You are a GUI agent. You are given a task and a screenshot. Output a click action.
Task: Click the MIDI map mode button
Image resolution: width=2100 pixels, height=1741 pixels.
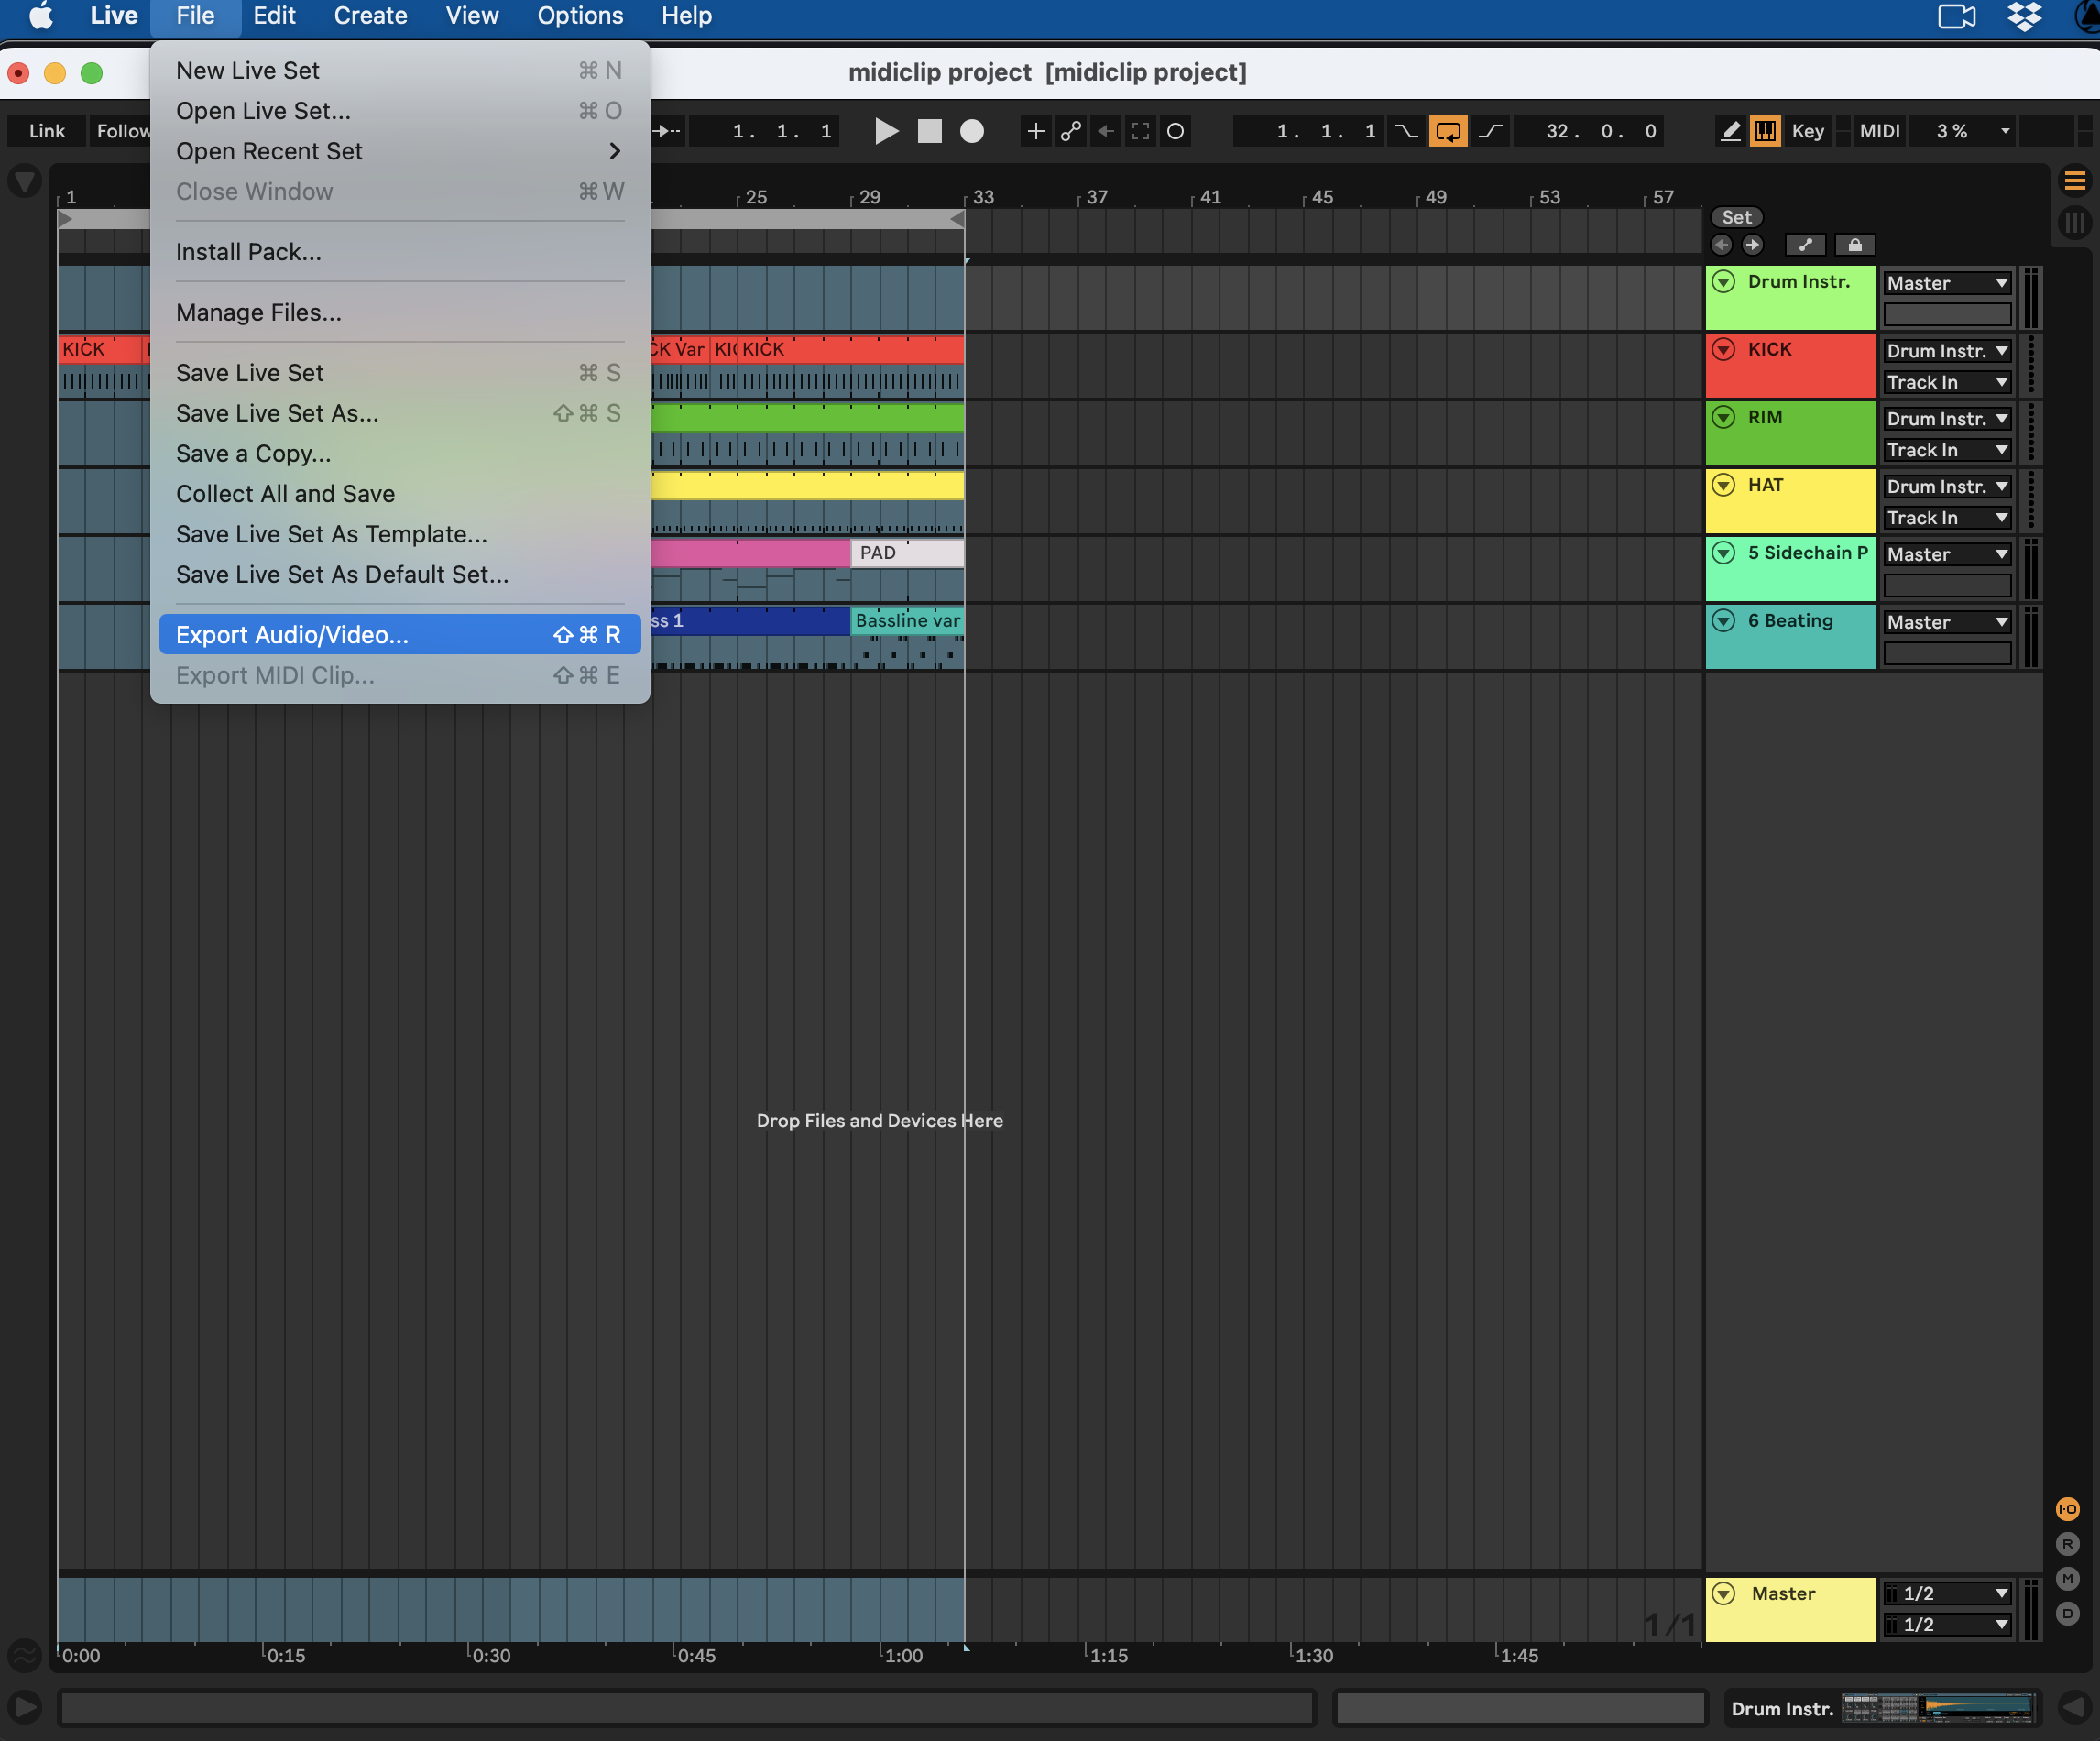click(1879, 131)
